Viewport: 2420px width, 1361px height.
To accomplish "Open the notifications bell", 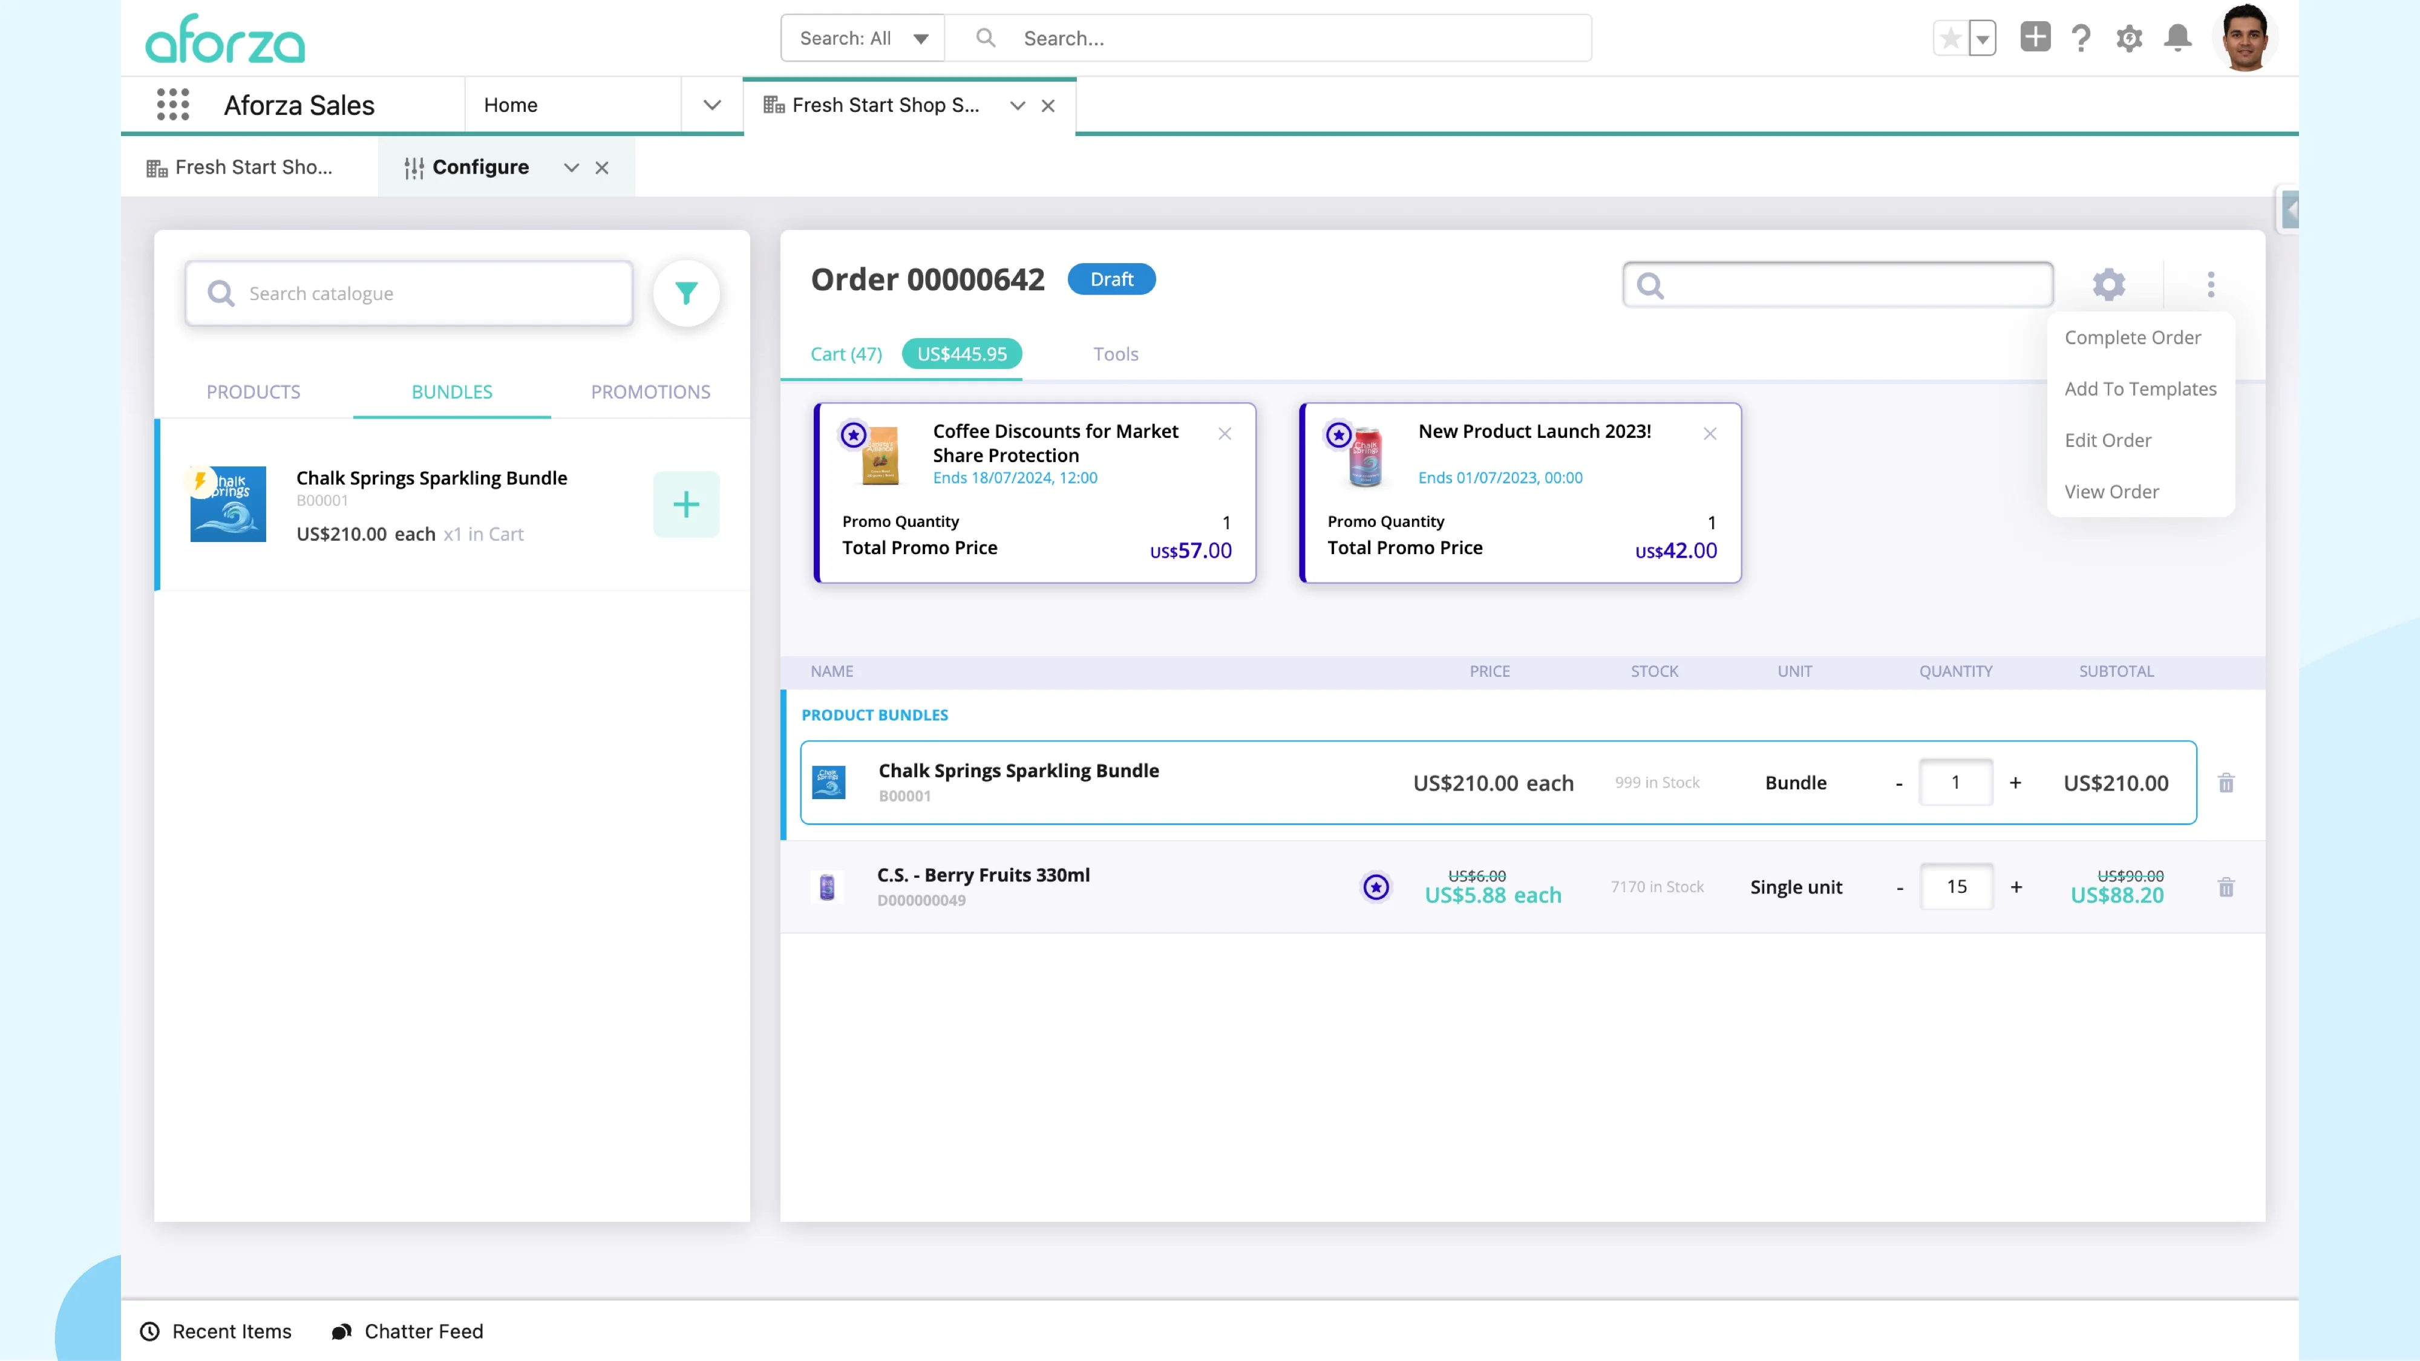I will [2177, 39].
